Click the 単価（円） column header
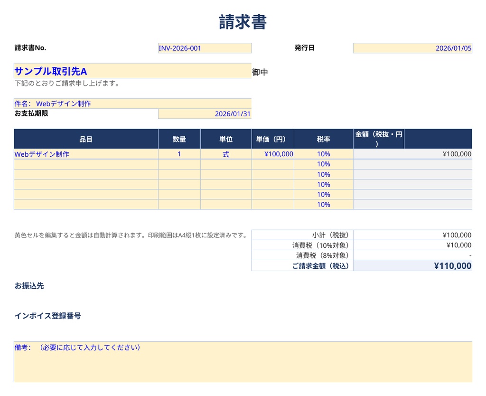Image resolution: width=486 pixels, height=396 pixels. tap(273, 139)
